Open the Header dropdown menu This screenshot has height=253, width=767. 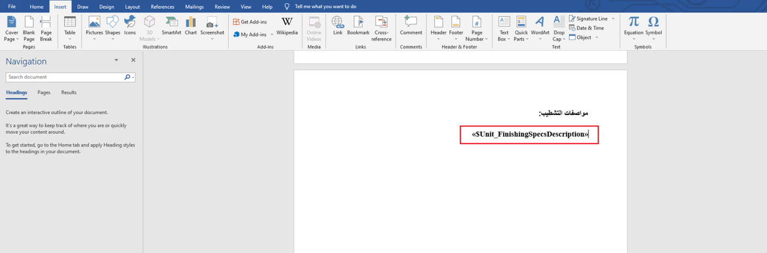pyautogui.click(x=438, y=39)
